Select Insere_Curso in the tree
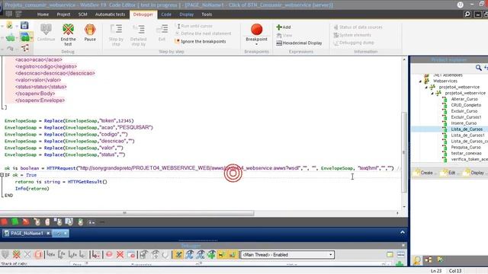 click(x=464, y=123)
